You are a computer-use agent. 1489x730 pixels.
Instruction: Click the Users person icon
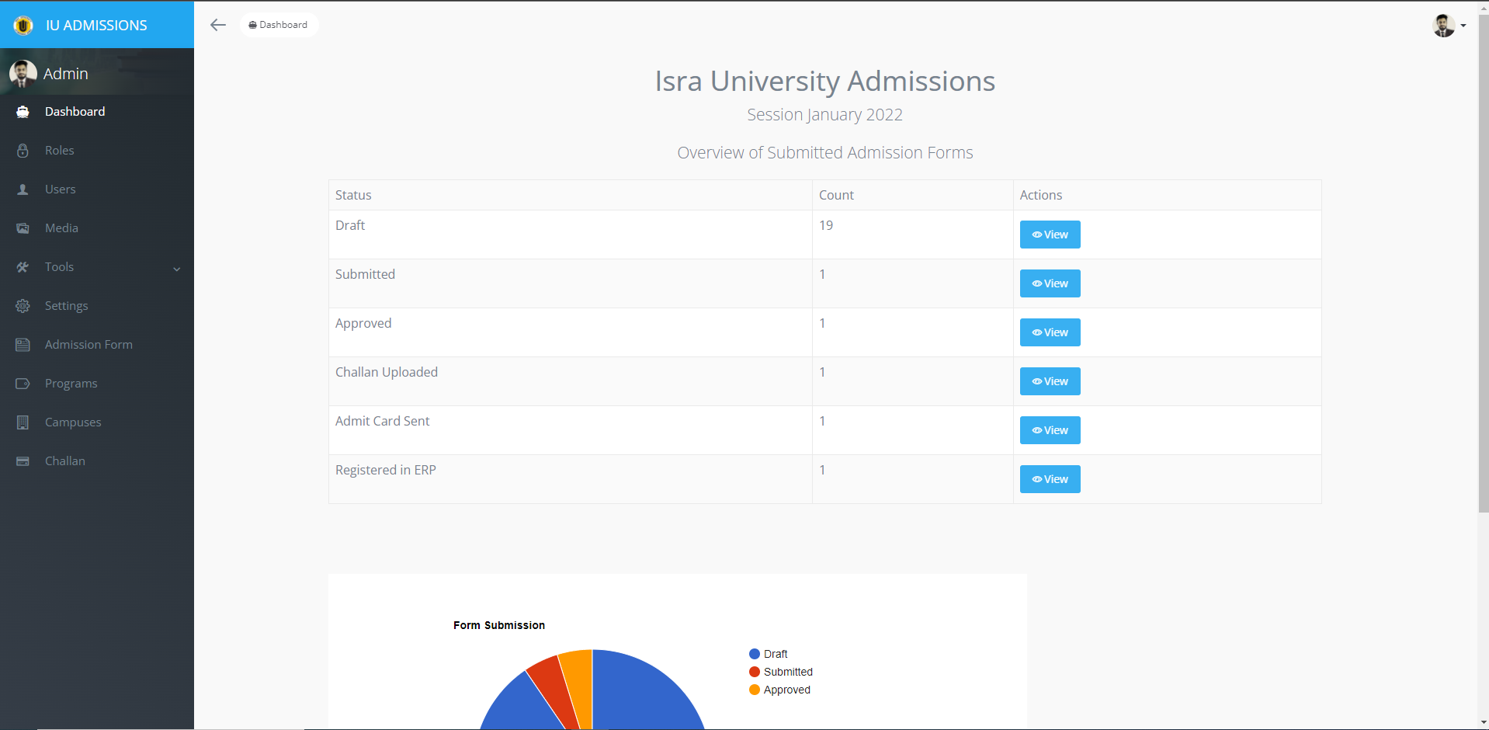pyautogui.click(x=23, y=189)
